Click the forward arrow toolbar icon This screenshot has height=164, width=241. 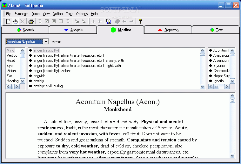tap(131, 21)
